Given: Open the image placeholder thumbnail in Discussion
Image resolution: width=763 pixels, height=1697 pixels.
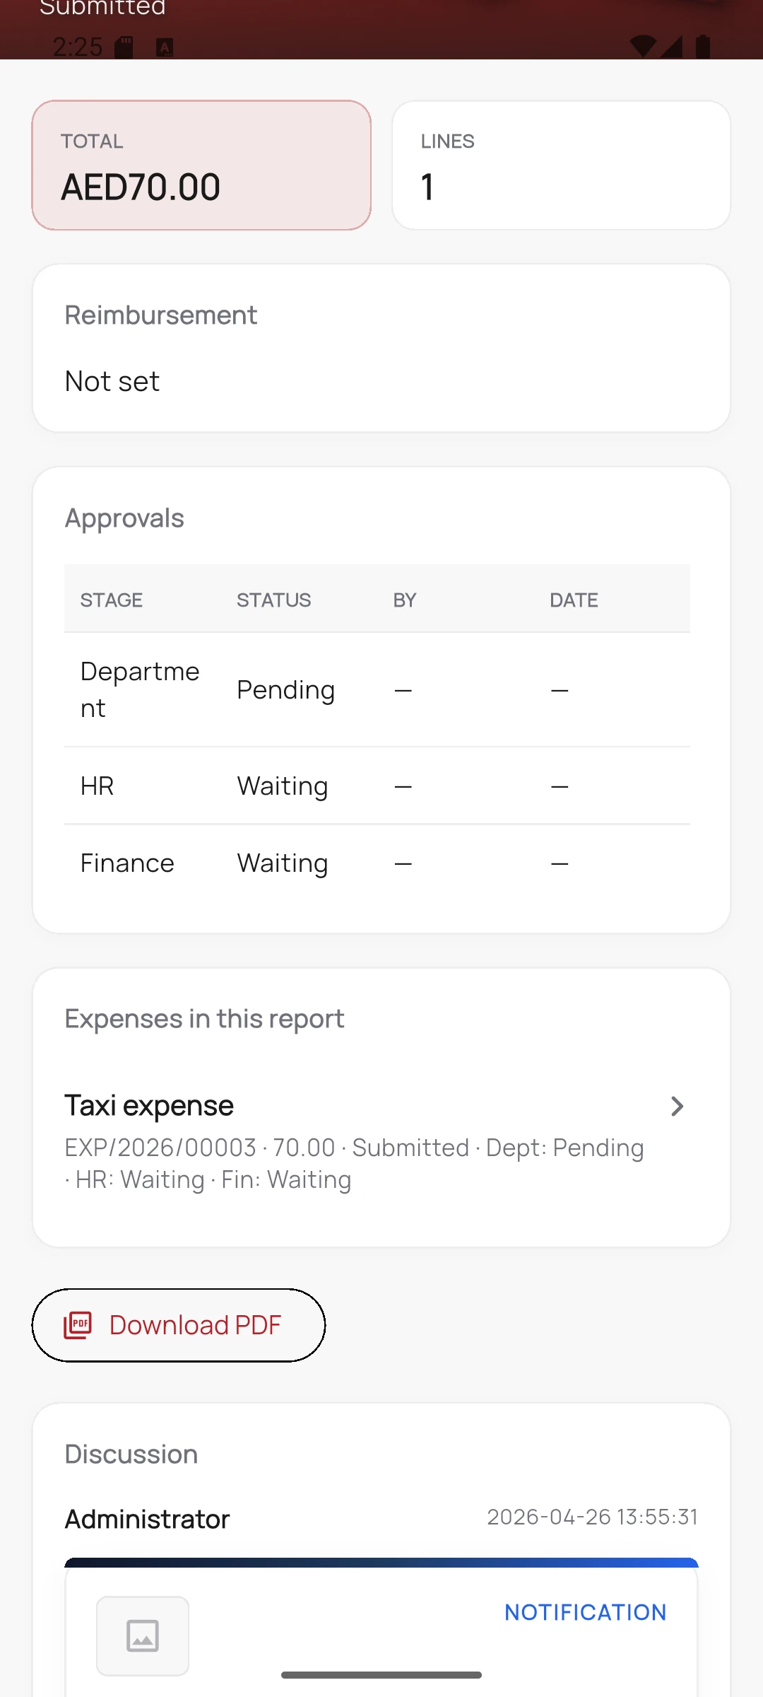Looking at the screenshot, I should click(x=143, y=1635).
